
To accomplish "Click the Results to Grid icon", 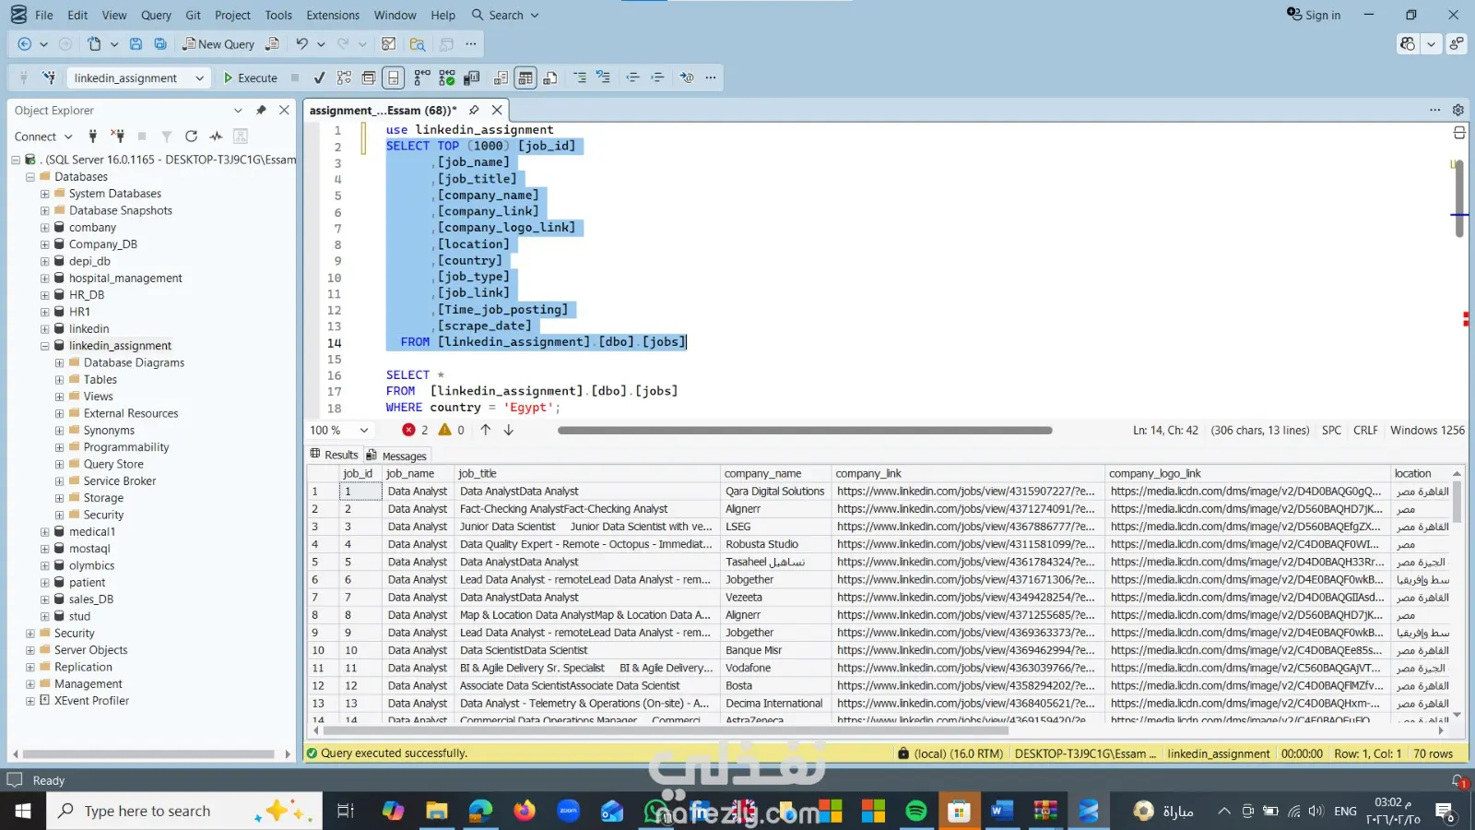I will click(525, 78).
